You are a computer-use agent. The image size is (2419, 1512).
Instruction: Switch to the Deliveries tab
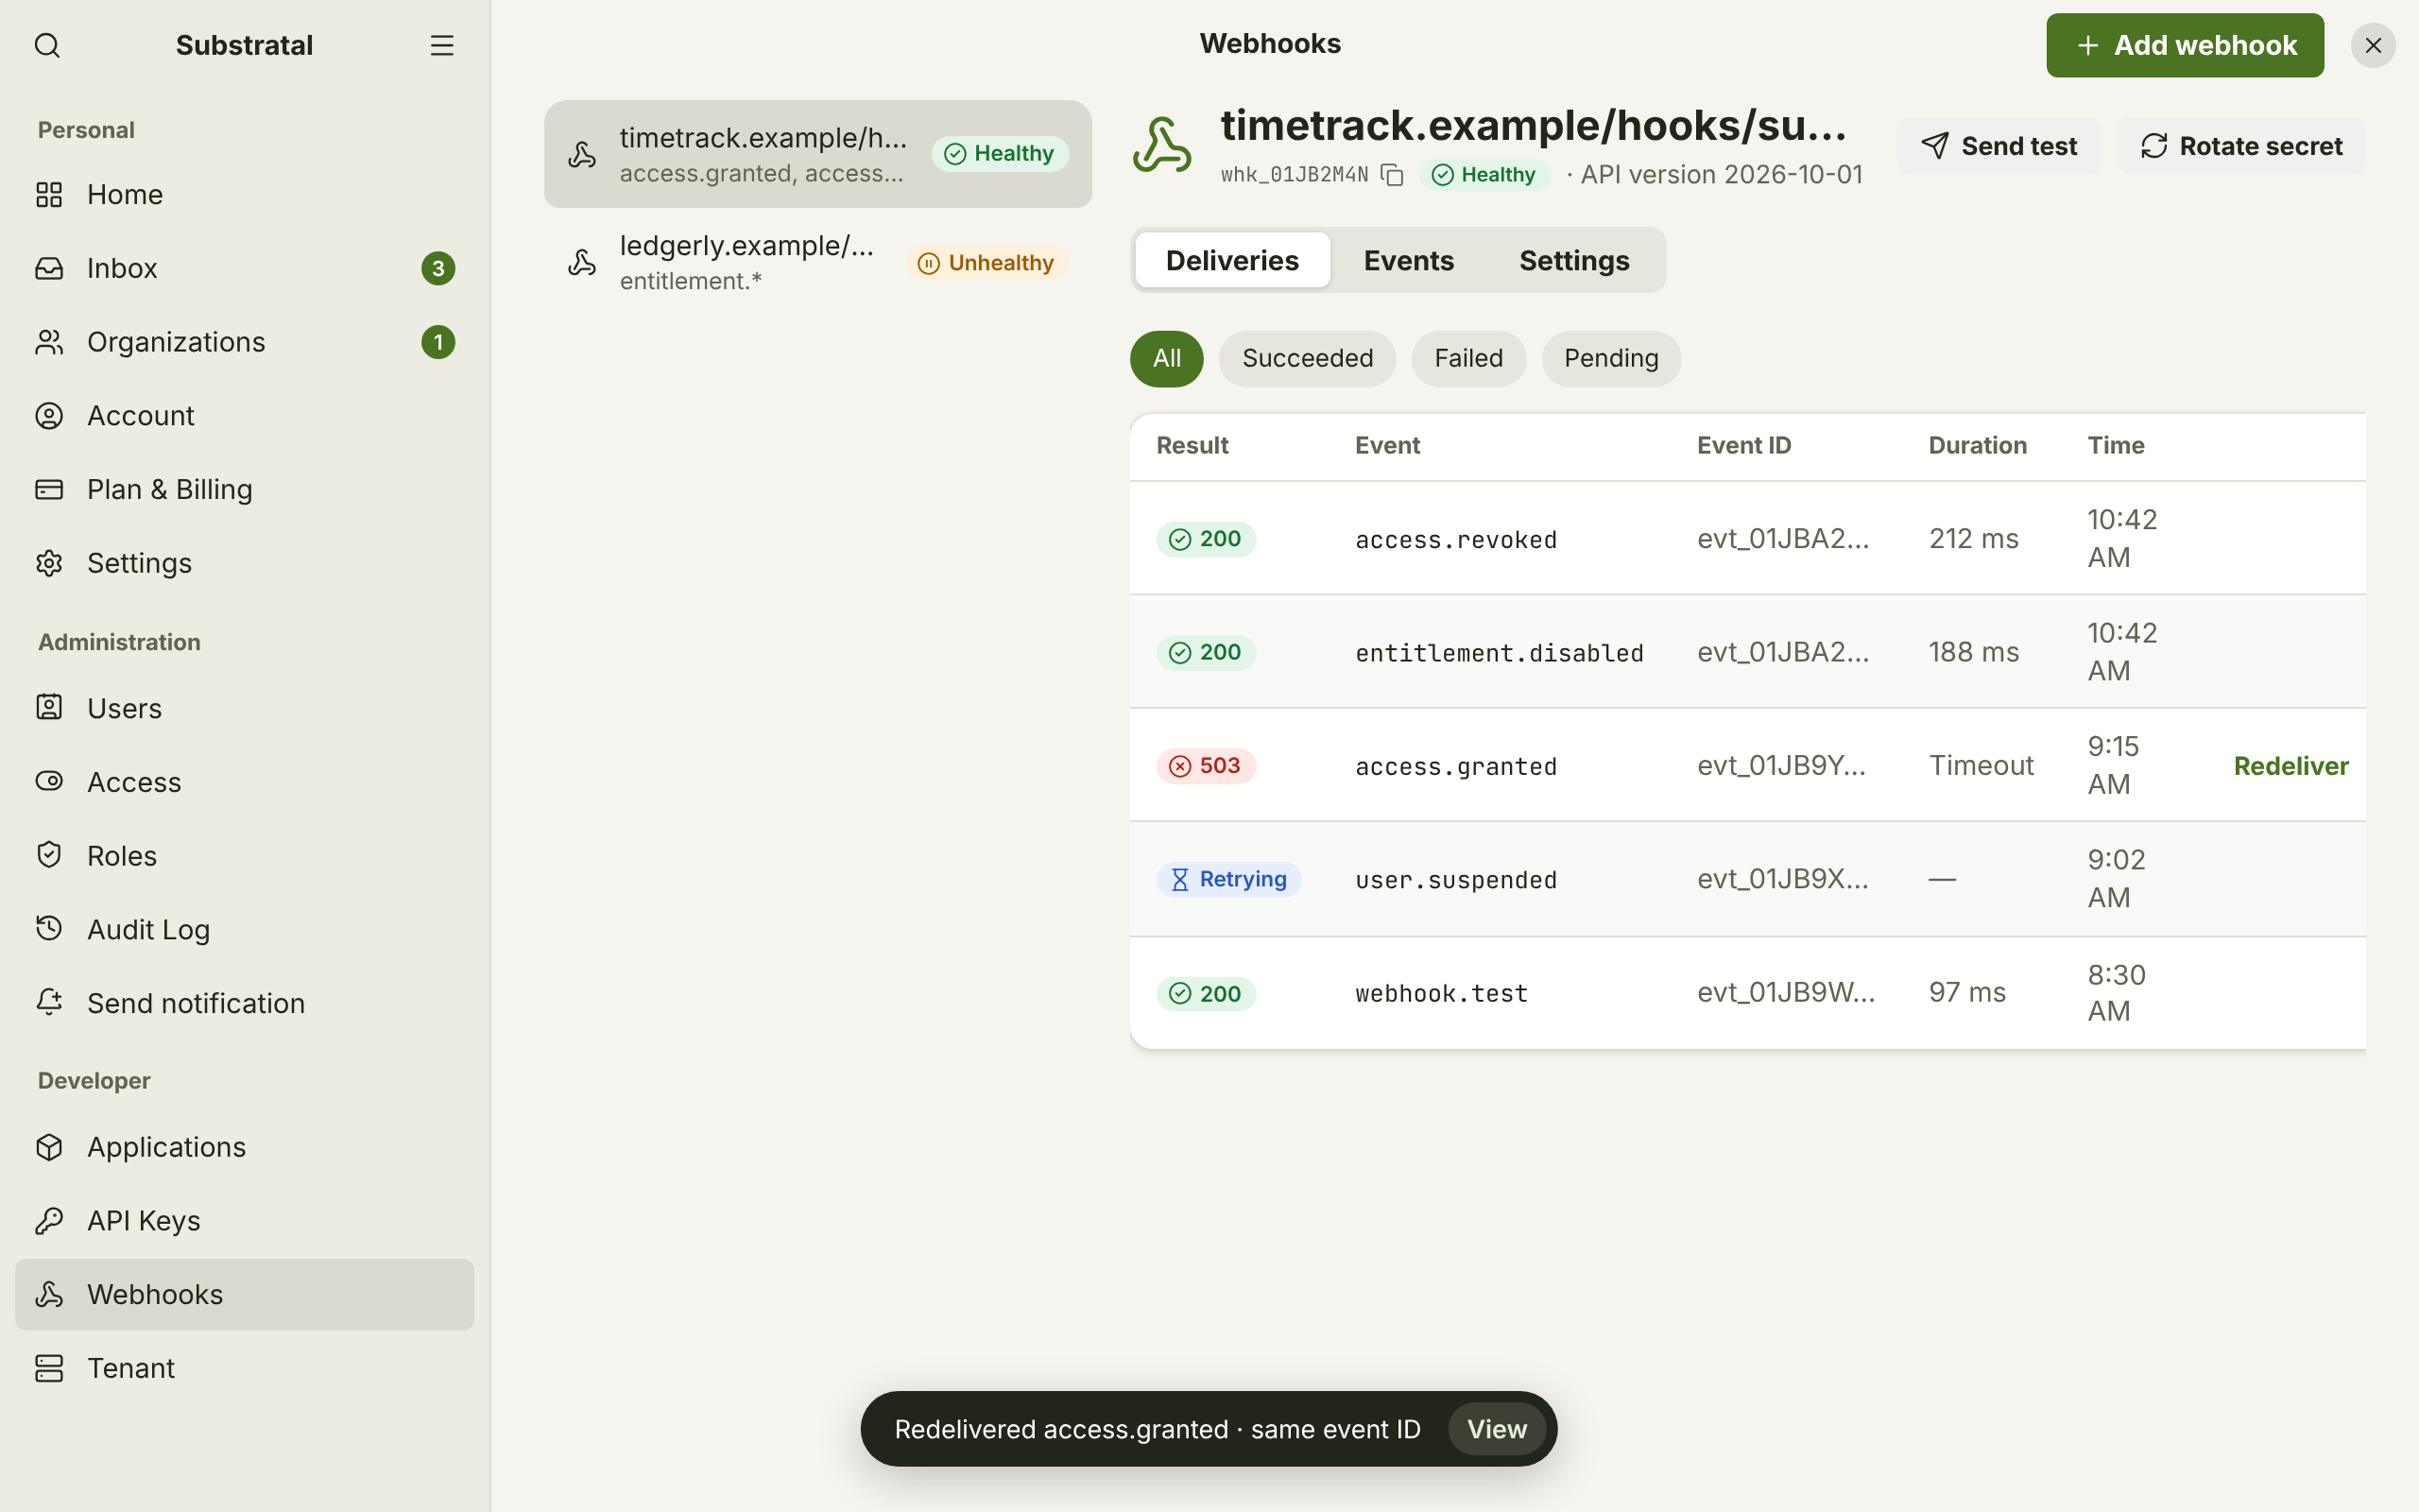point(1232,260)
